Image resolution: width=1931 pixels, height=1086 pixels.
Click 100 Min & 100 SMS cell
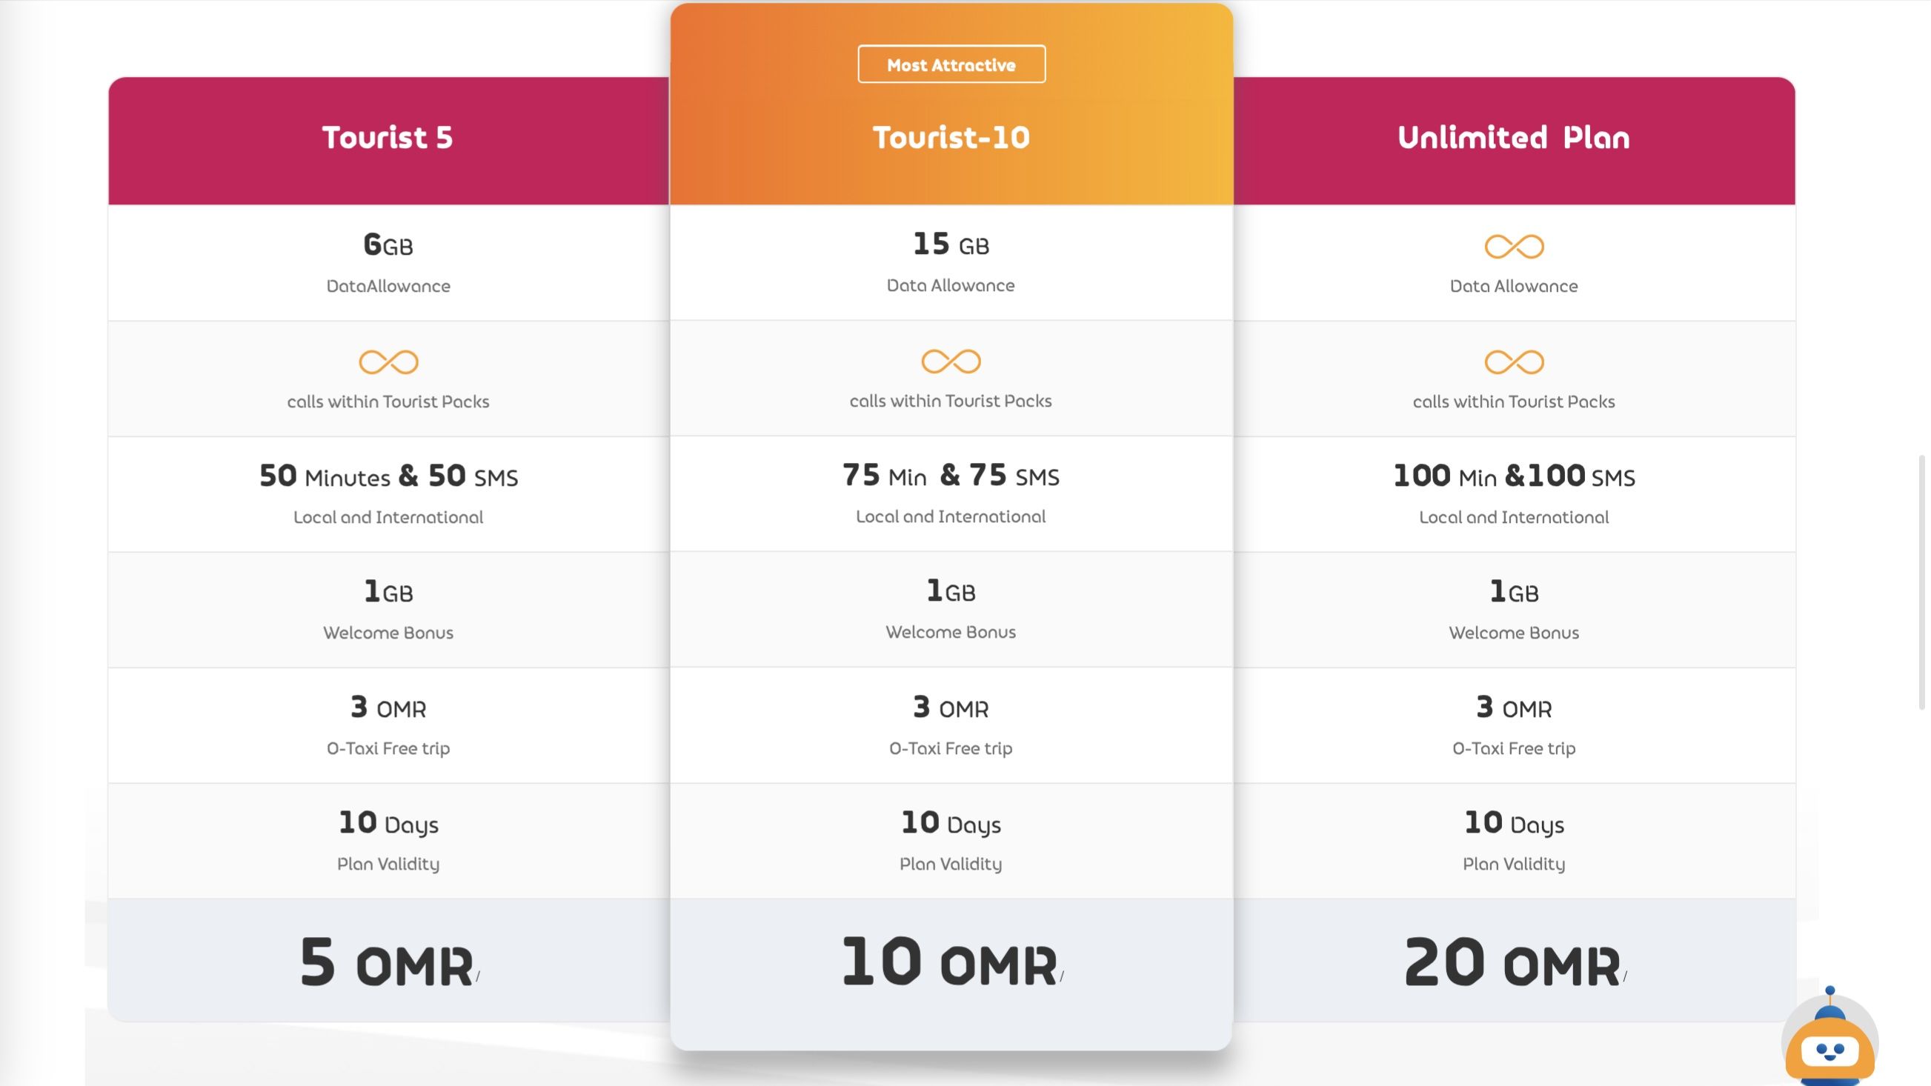[x=1515, y=495]
